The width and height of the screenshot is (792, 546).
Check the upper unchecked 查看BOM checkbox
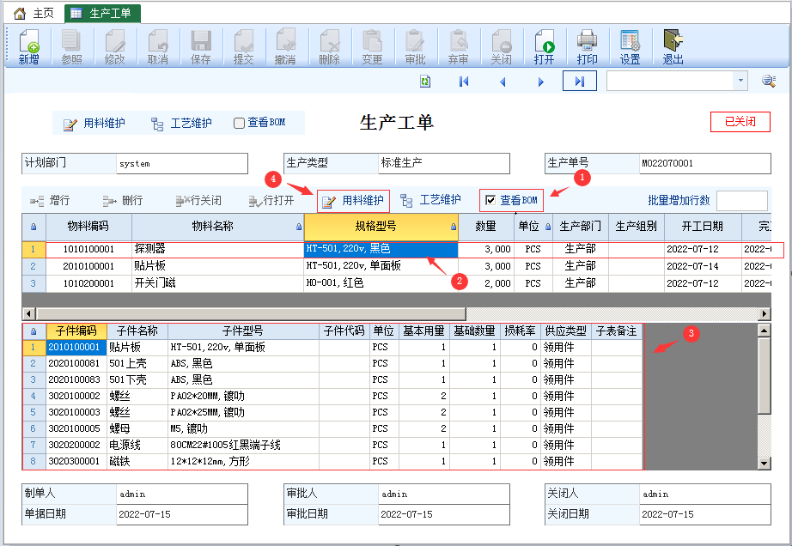tap(240, 123)
